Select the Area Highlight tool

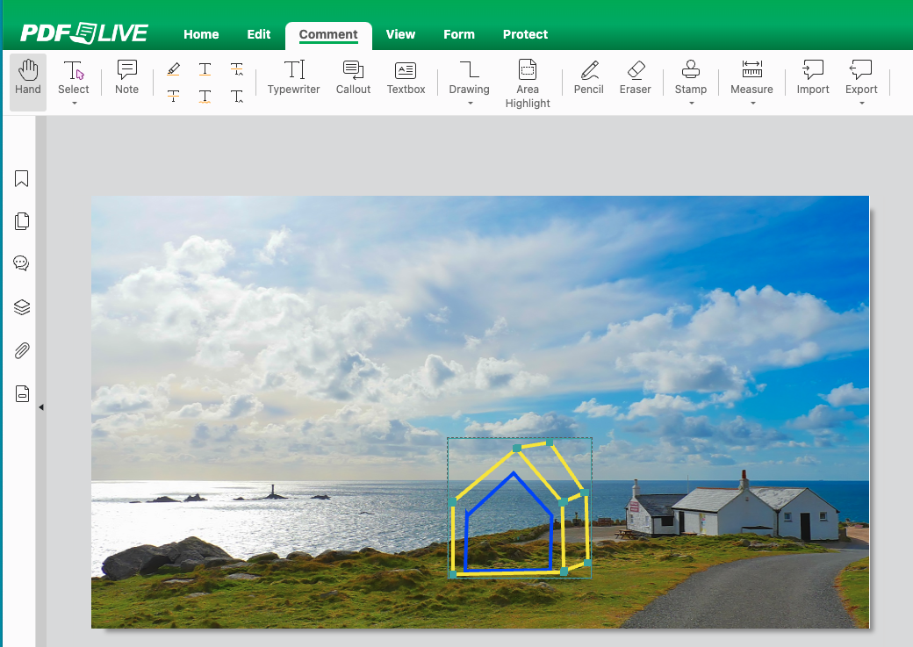pos(527,83)
